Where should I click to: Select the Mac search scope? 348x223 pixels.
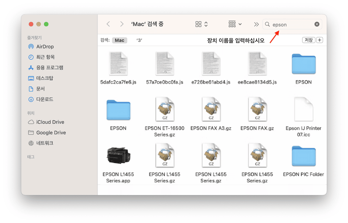[120, 40]
